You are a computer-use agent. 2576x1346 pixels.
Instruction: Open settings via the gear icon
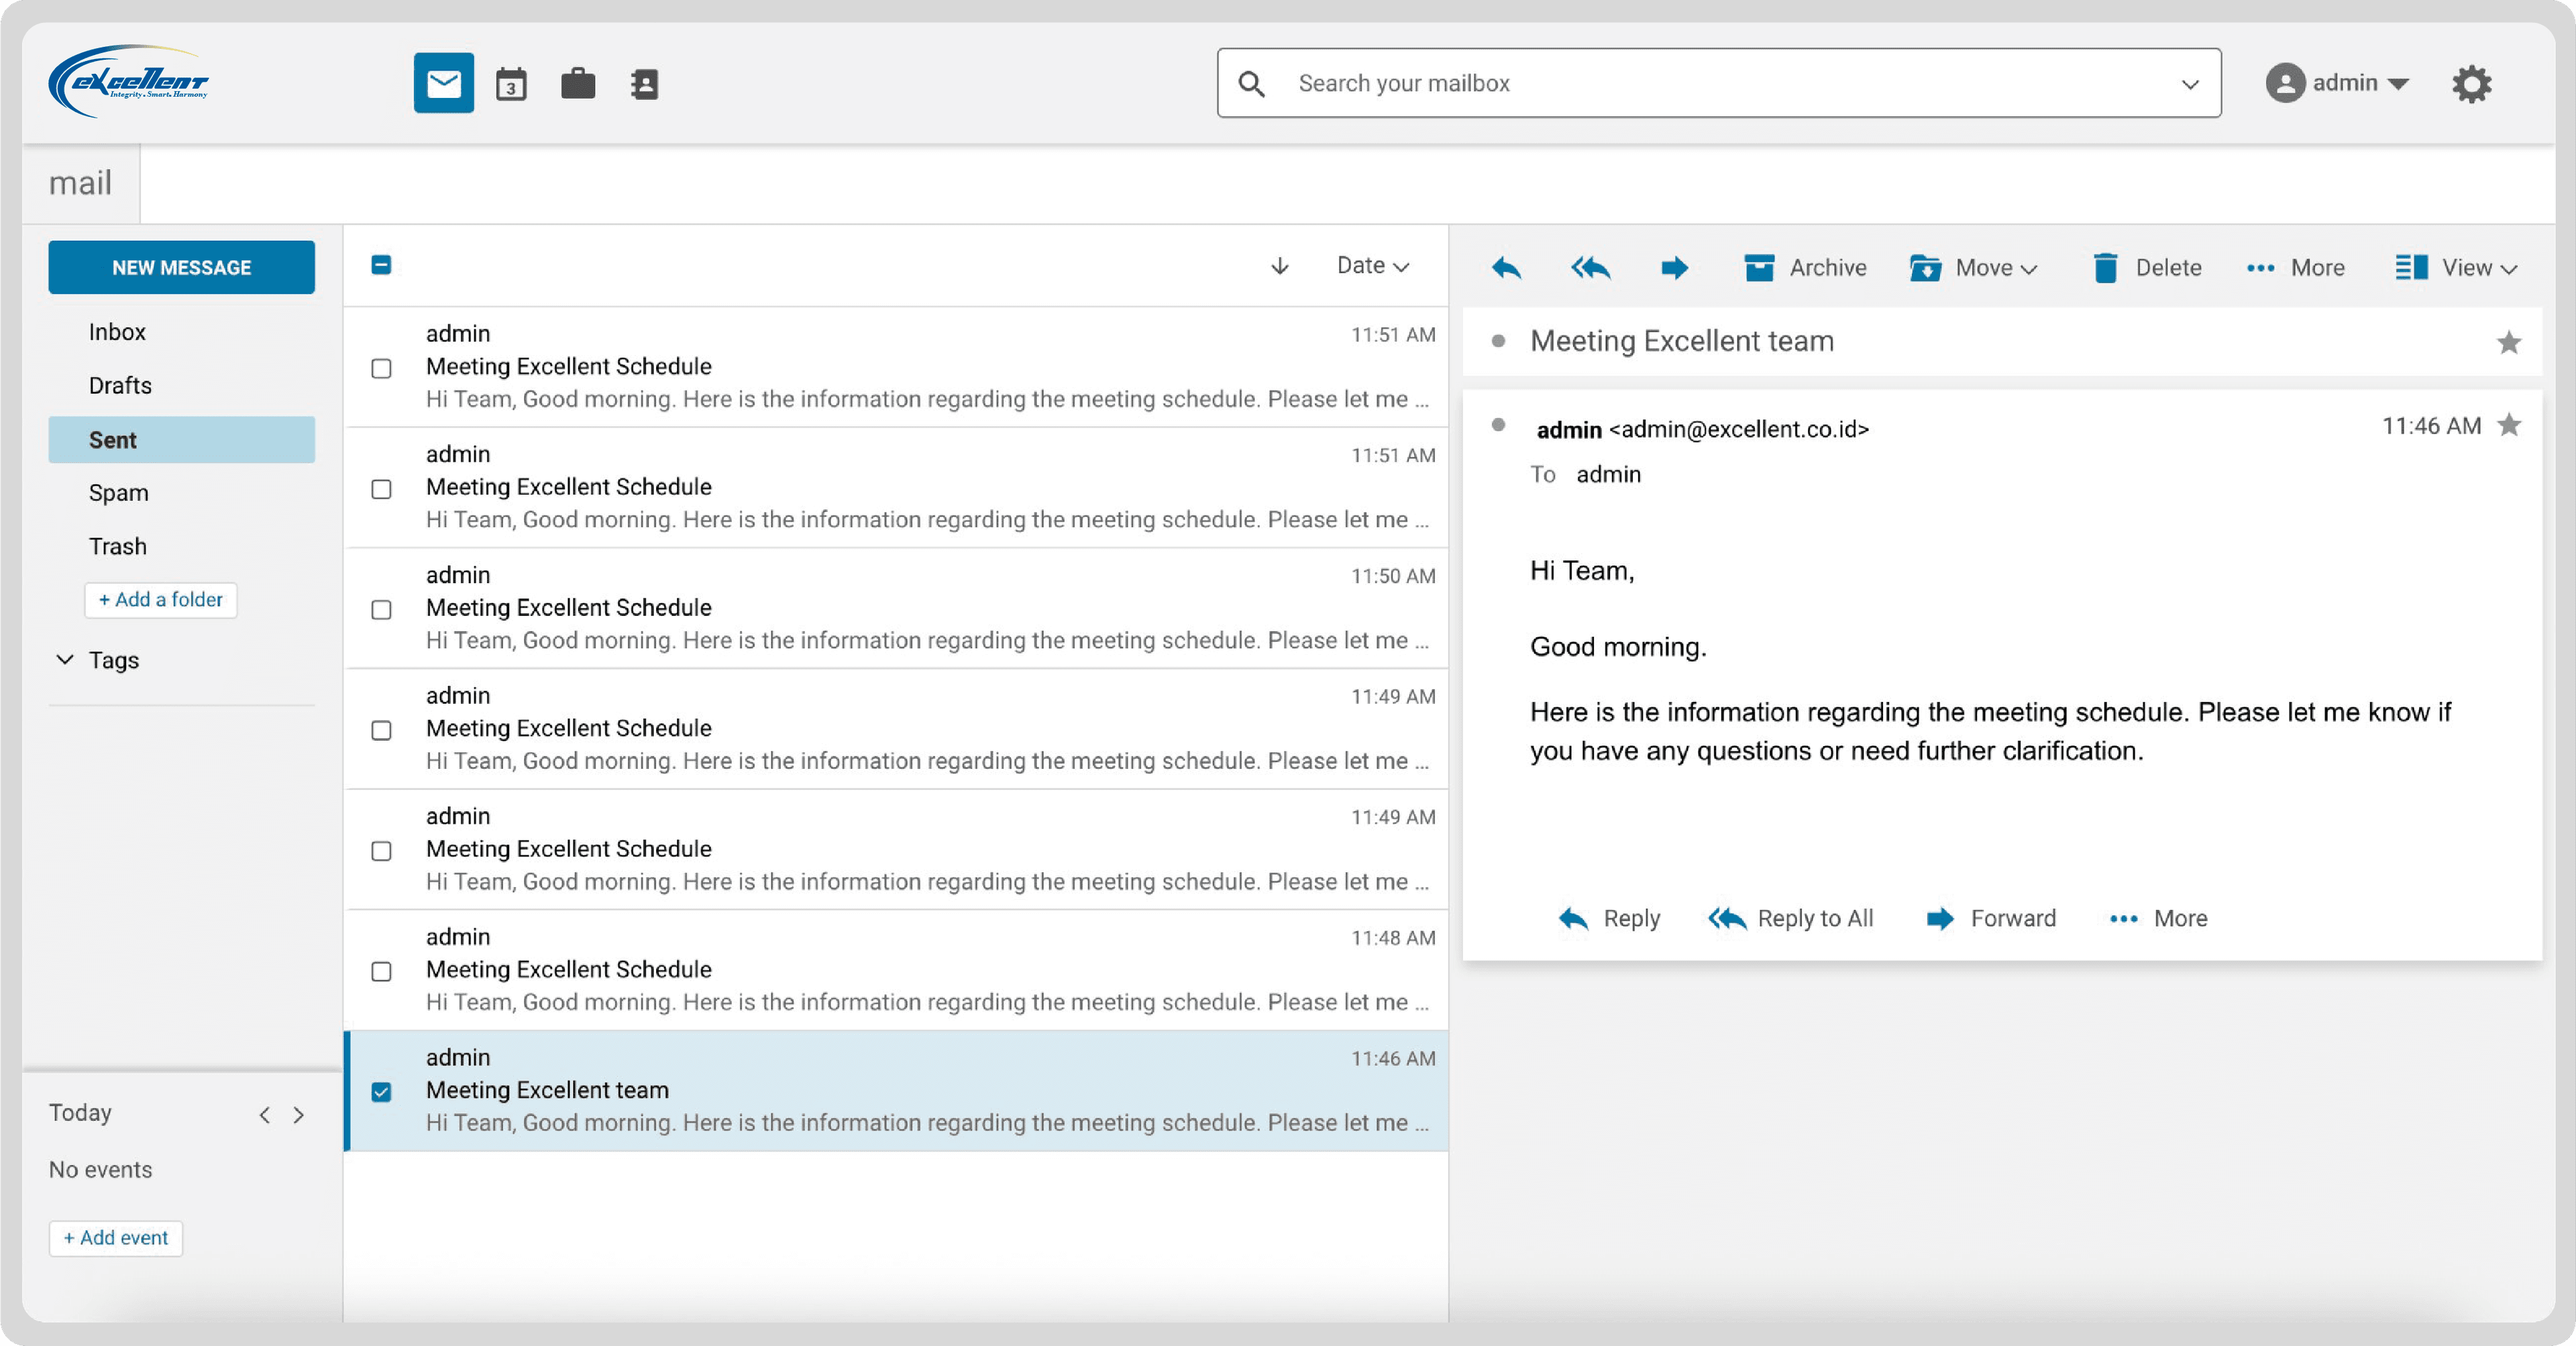coord(2473,83)
